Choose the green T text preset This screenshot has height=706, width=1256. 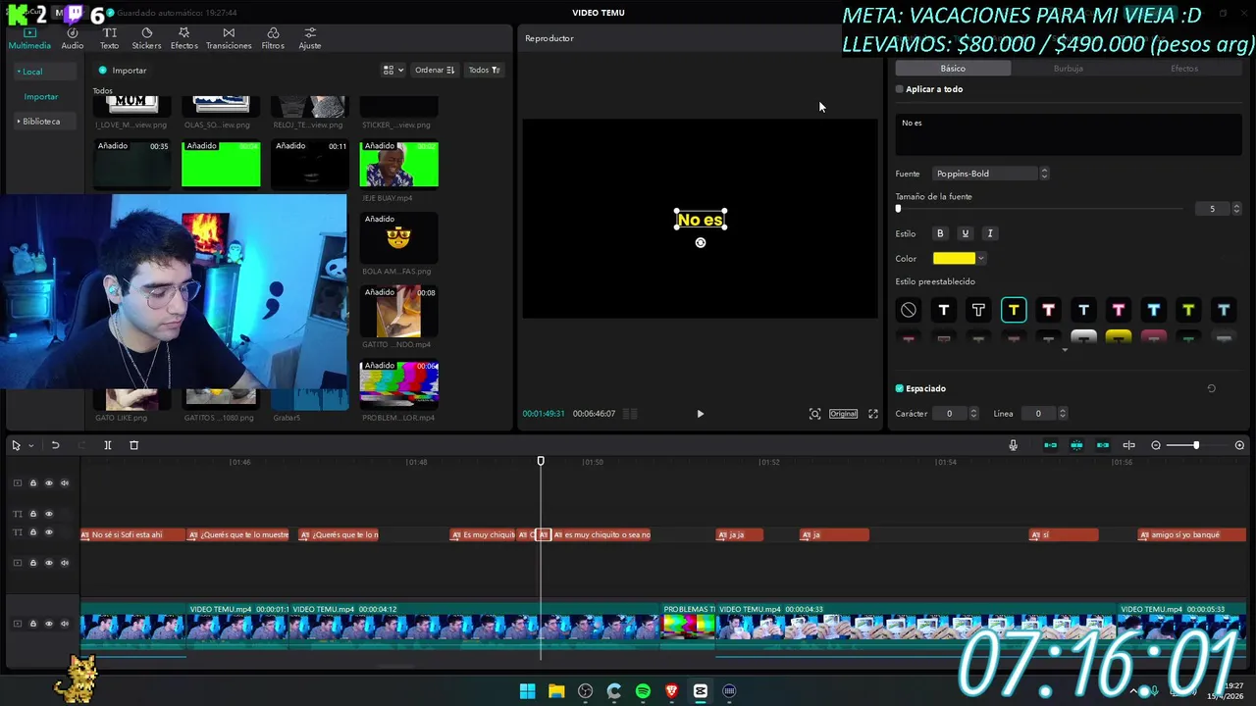click(x=1188, y=311)
